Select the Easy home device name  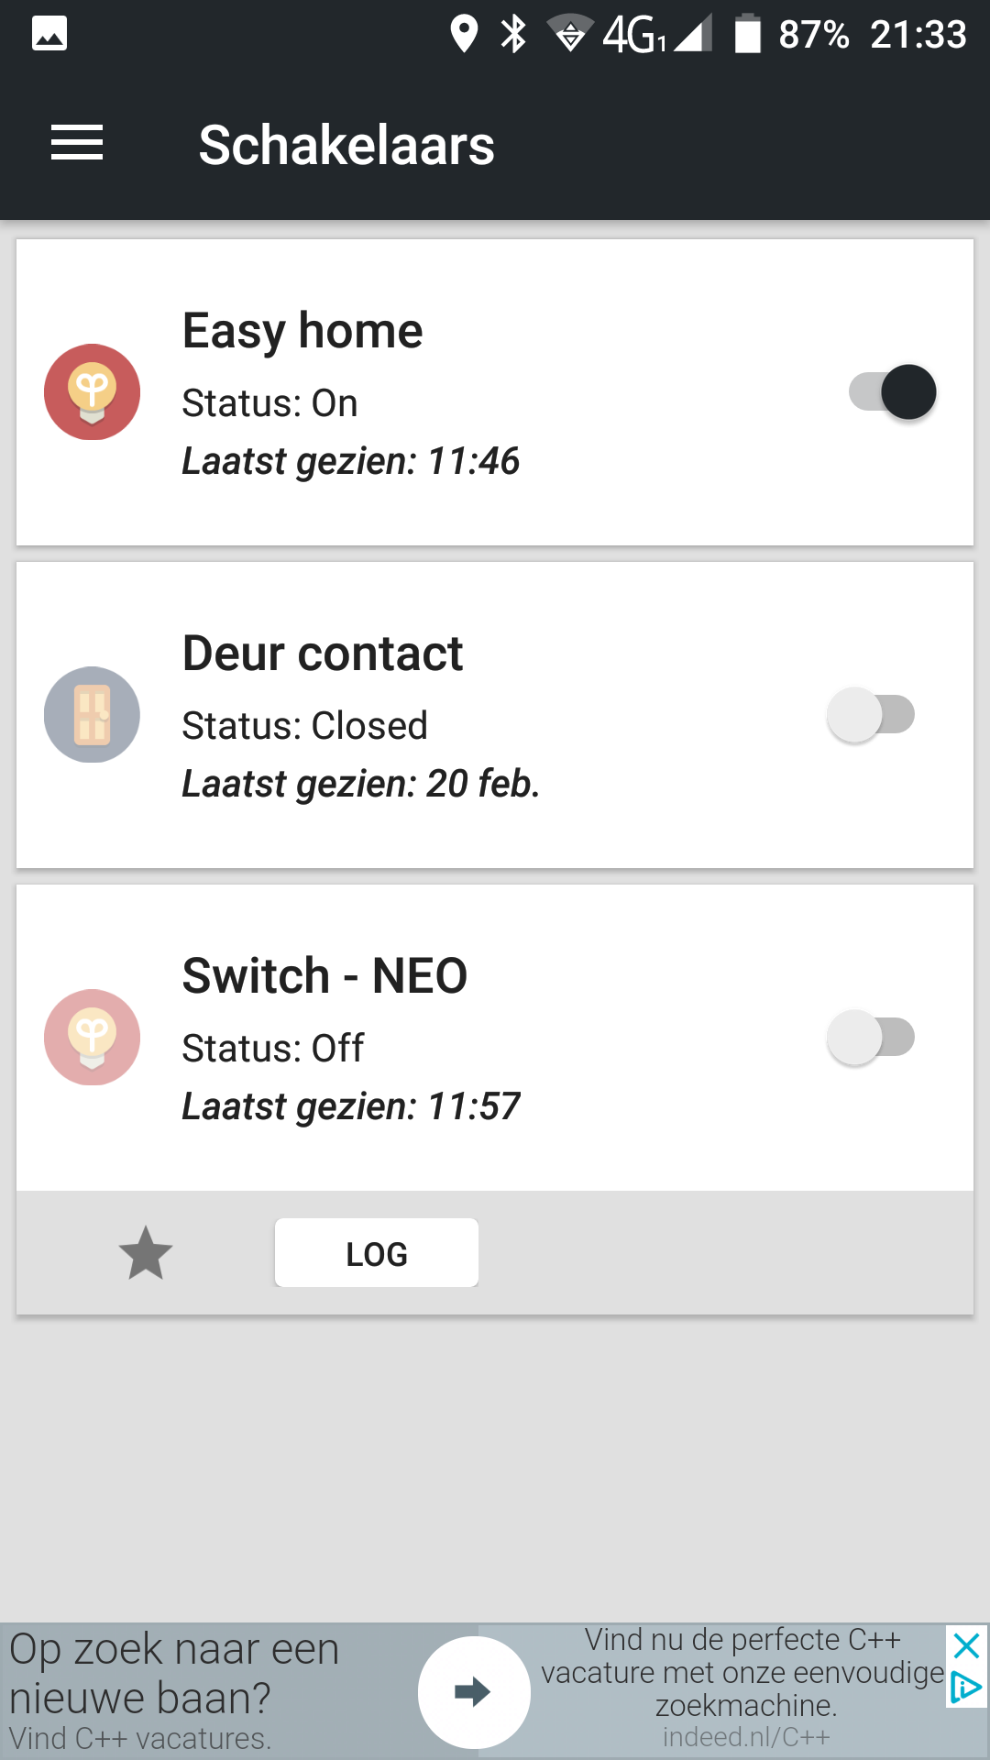302,331
